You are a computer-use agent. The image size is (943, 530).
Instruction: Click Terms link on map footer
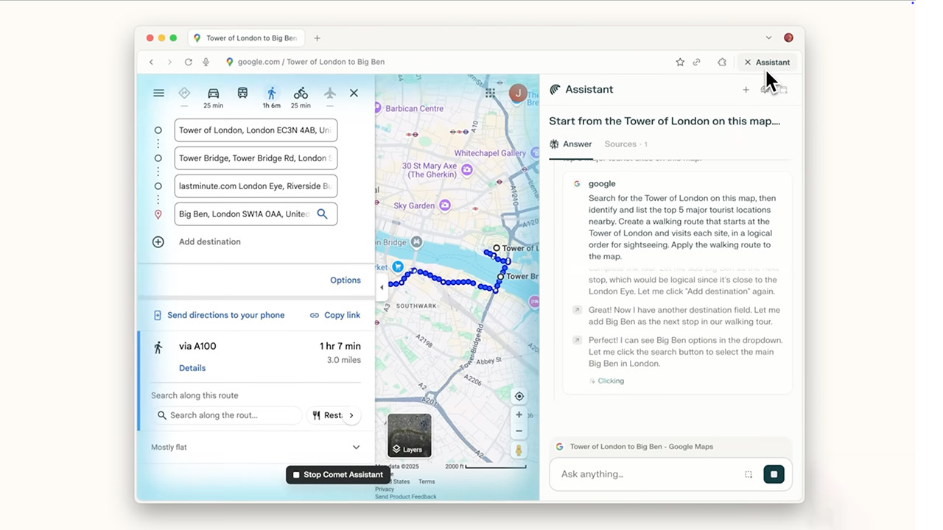click(427, 481)
